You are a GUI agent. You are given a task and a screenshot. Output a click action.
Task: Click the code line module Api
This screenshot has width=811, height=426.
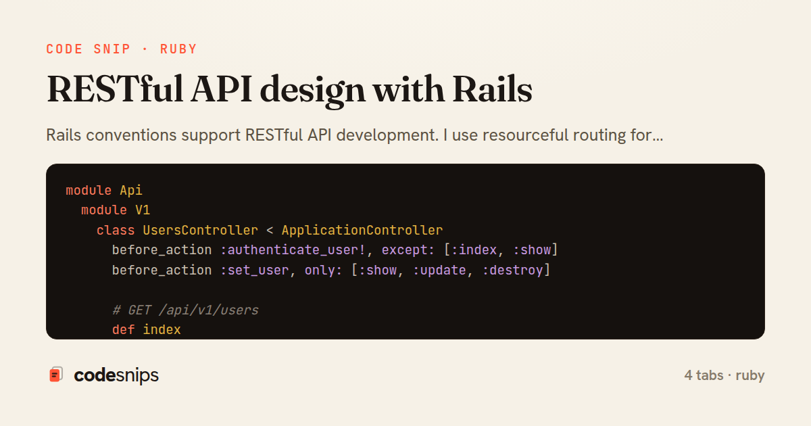tap(104, 190)
